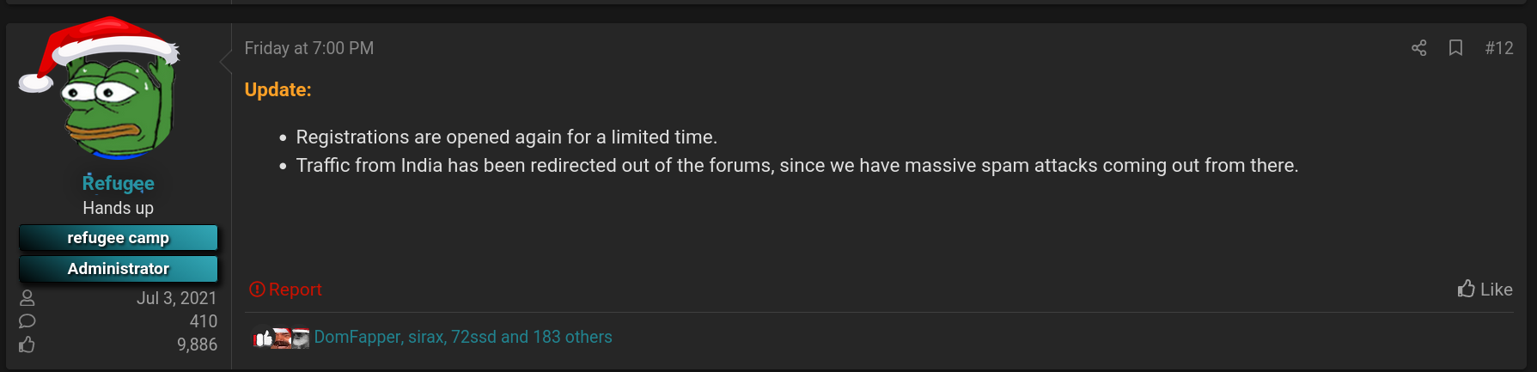Open the thumbs-up reaction icon in reactions bar

coord(263,338)
